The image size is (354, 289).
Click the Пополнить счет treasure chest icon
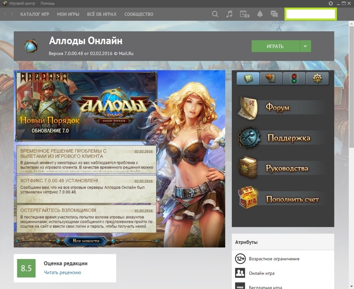coord(248,198)
